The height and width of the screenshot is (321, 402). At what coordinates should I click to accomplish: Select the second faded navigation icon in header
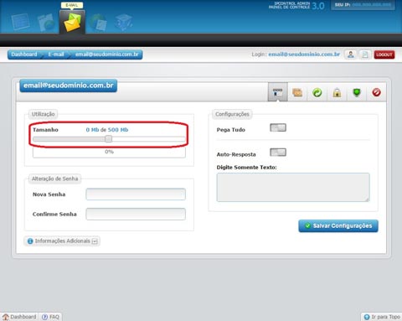pos(47,23)
